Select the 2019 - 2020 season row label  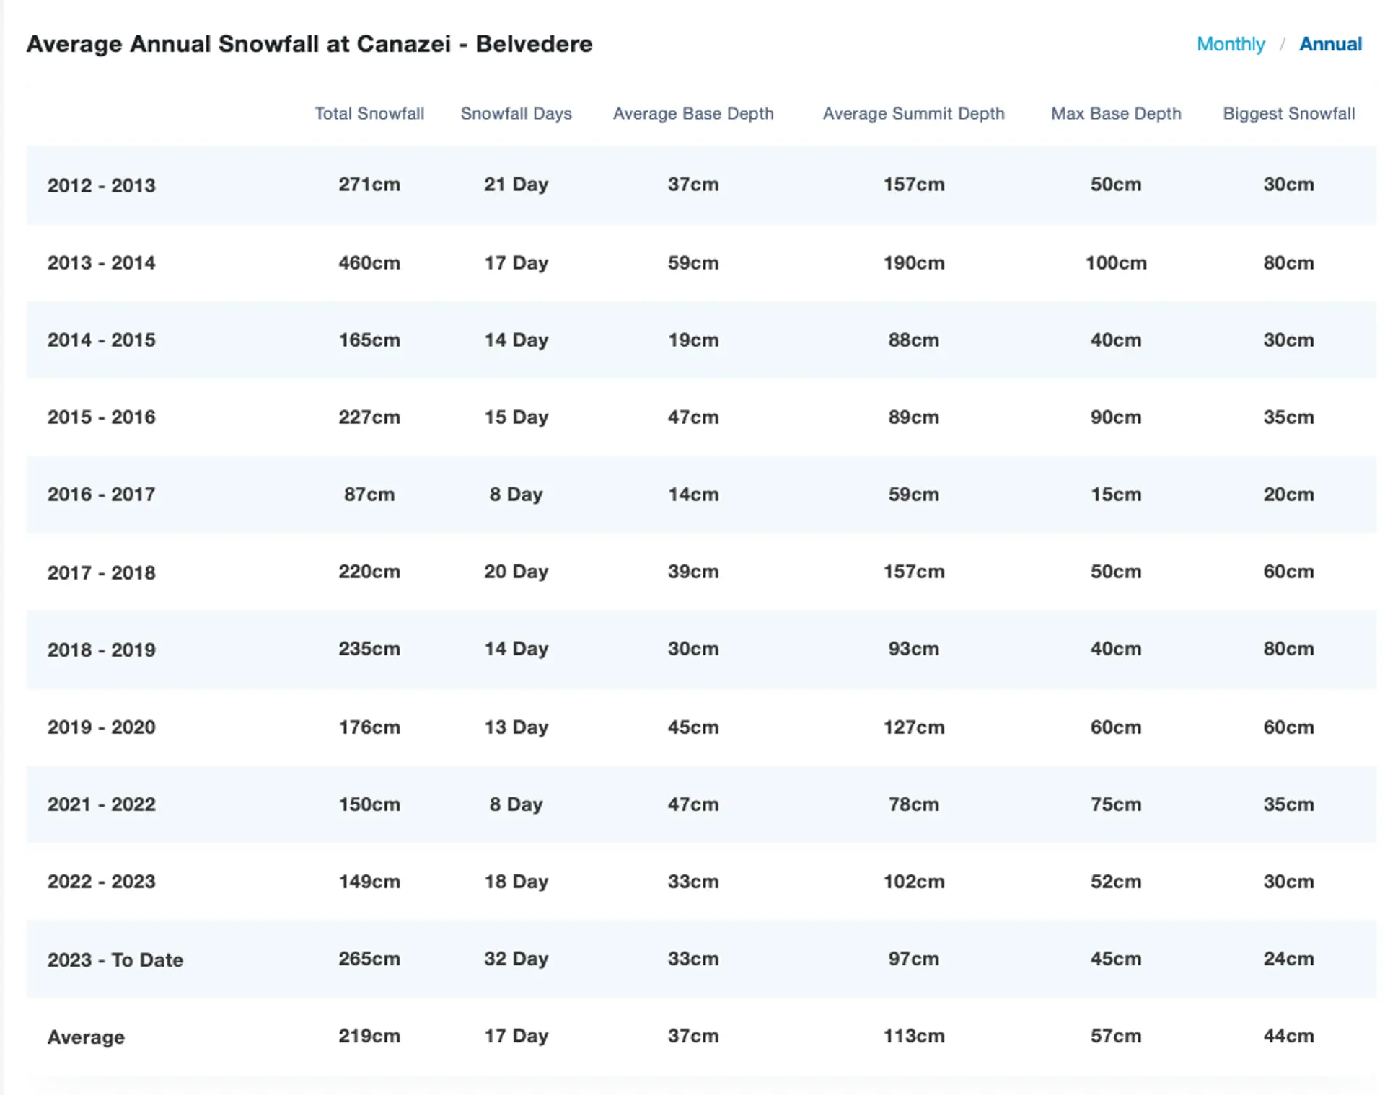click(102, 727)
